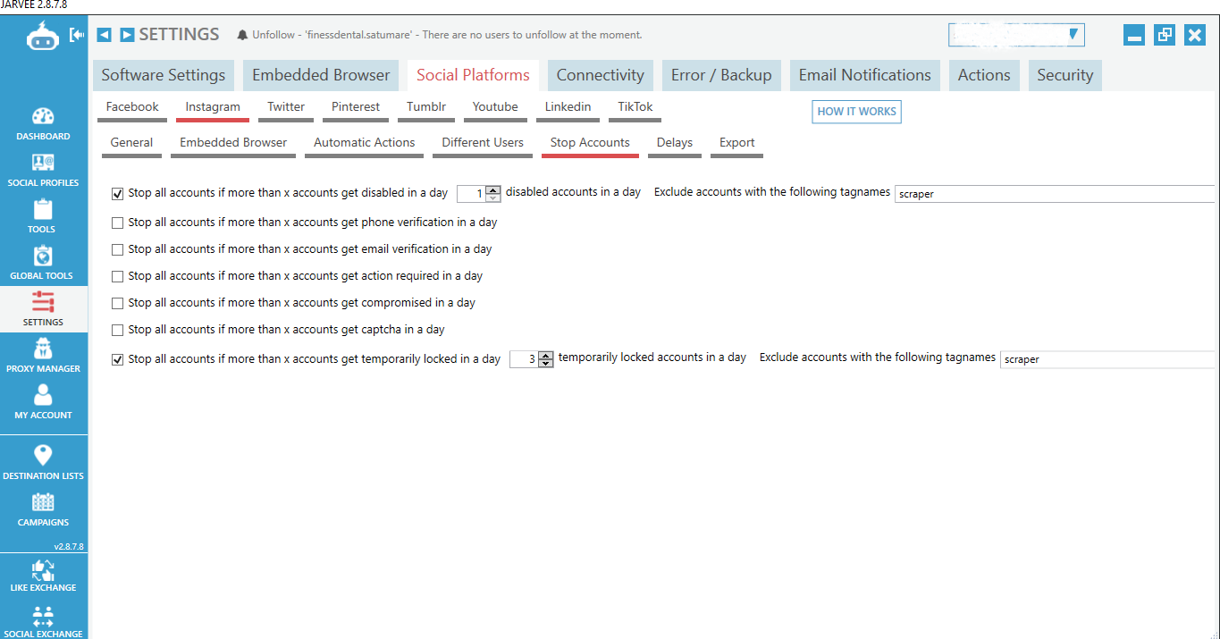Image resolution: width=1220 pixels, height=639 pixels.
Task: Select the Tumblr platform tab
Action: [x=426, y=107]
